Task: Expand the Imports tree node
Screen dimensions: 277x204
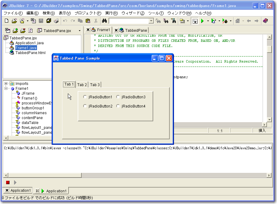Action: (6, 84)
